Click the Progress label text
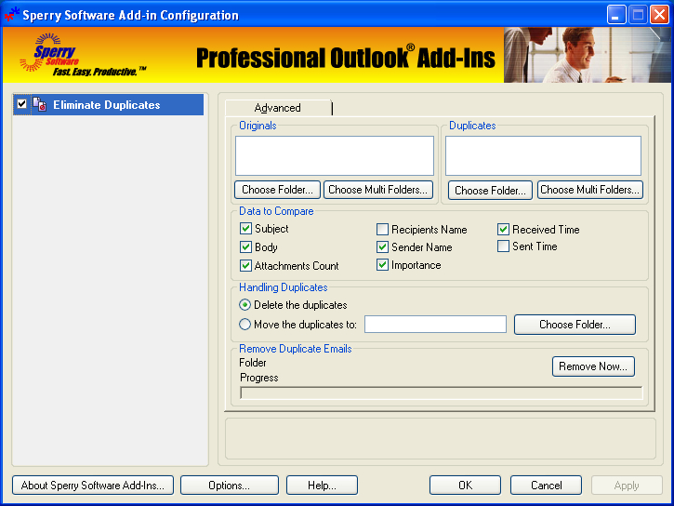The width and height of the screenshot is (674, 506). (259, 378)
